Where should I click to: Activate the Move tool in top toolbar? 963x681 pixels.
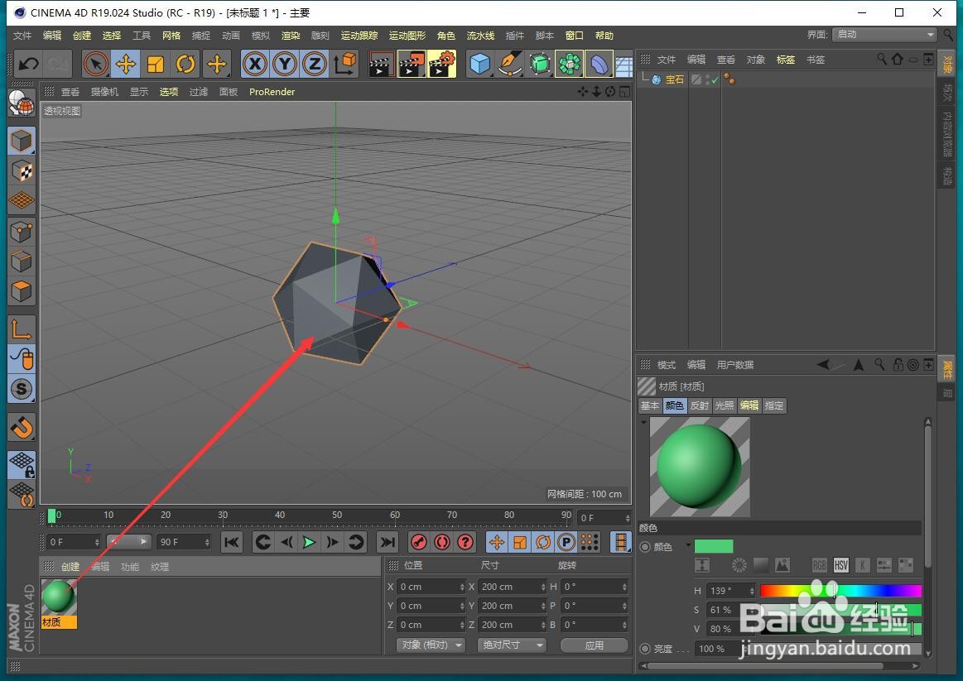coord(126,64)
